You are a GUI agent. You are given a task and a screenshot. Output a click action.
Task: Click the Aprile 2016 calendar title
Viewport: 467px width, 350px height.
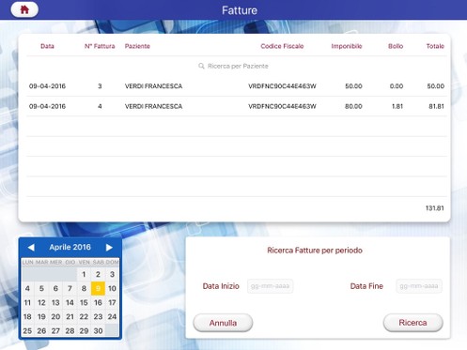70,247
